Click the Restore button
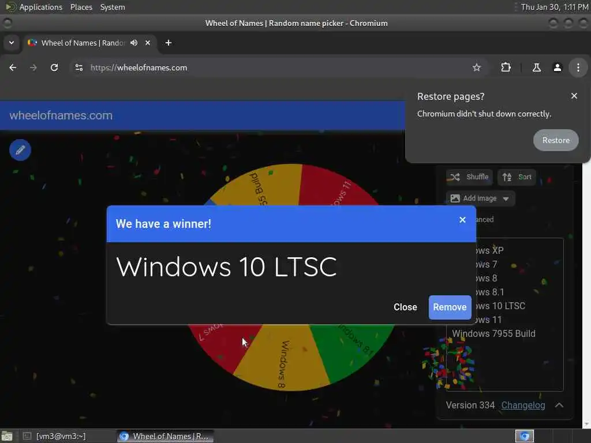Image resolution: width=591 pixels, height=443 pixels. coord(556,140)
